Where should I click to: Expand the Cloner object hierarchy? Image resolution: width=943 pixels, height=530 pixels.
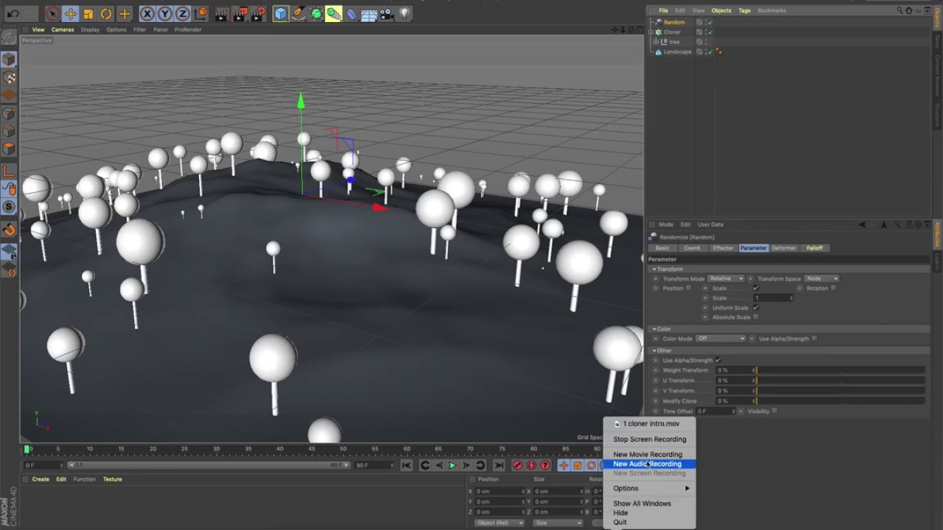tap(651, 32)
